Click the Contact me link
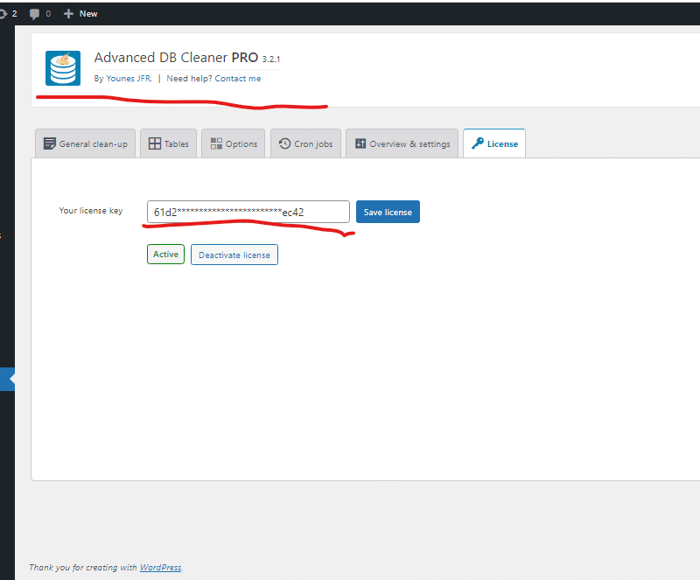Screen dimensions: 700x580 (238, 79)
